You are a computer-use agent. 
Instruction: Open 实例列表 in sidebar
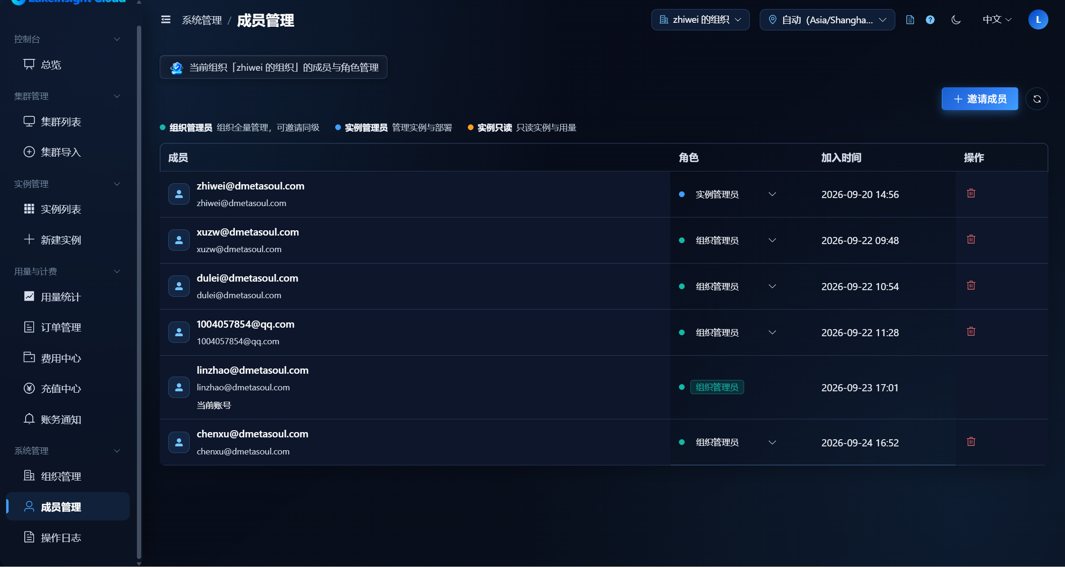[68, 209]
